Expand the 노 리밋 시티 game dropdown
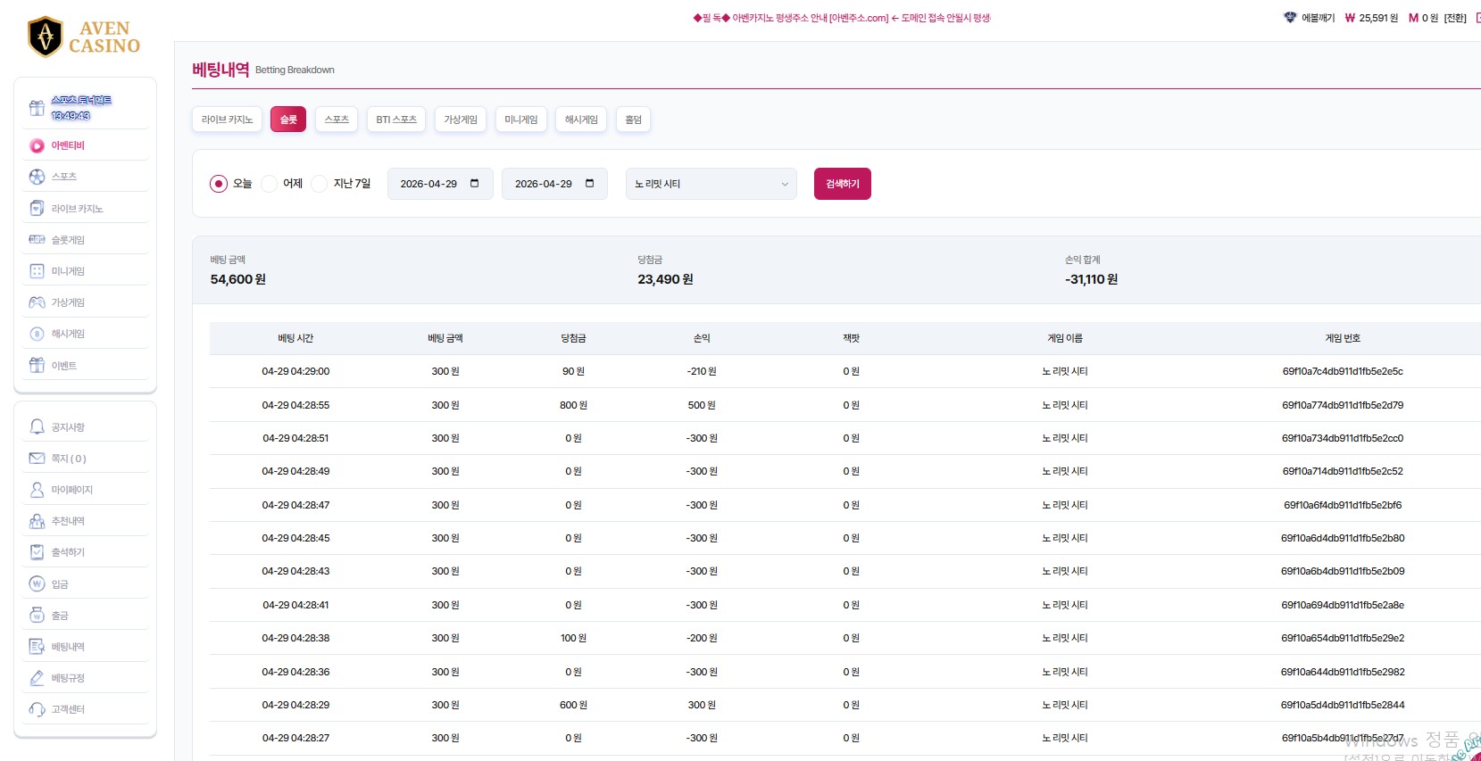This screenshot has width=1481, height=761. pos(711,184)
